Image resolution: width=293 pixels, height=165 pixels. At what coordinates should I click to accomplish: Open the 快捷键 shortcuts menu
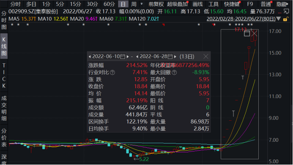(x=232, y=4)
